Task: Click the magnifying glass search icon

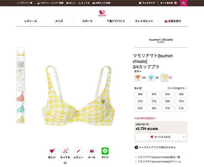Action: coord(184,3)
